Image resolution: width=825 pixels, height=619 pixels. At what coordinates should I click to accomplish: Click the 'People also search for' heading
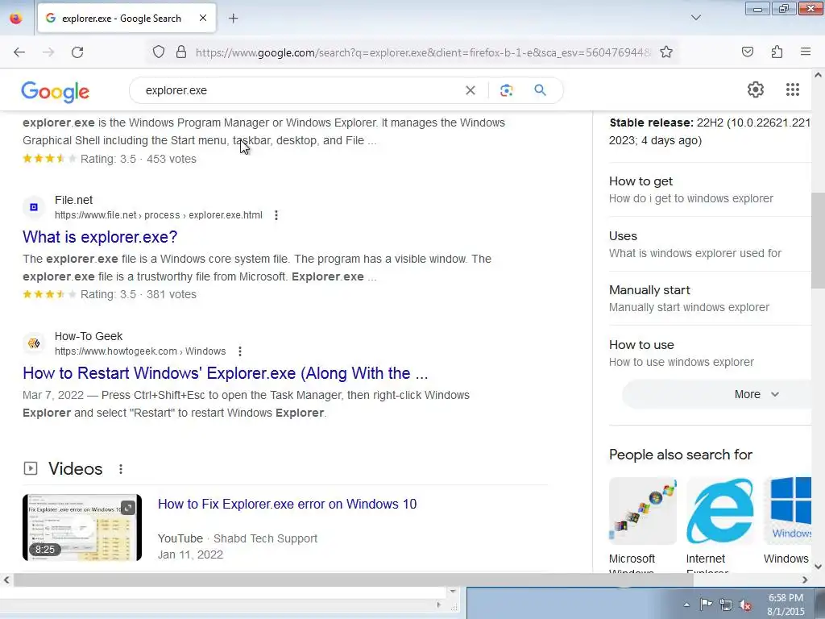coord(681,455)
